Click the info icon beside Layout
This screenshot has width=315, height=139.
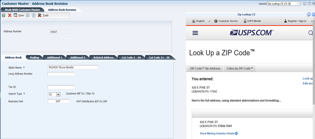pyautogui.click(x=305, y=4)
